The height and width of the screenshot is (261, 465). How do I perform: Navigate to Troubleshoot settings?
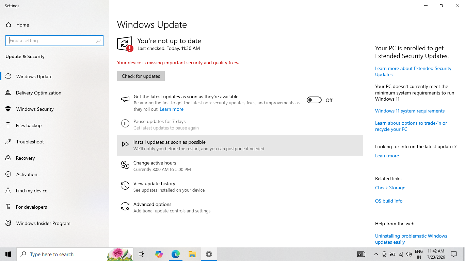[54, 142]
